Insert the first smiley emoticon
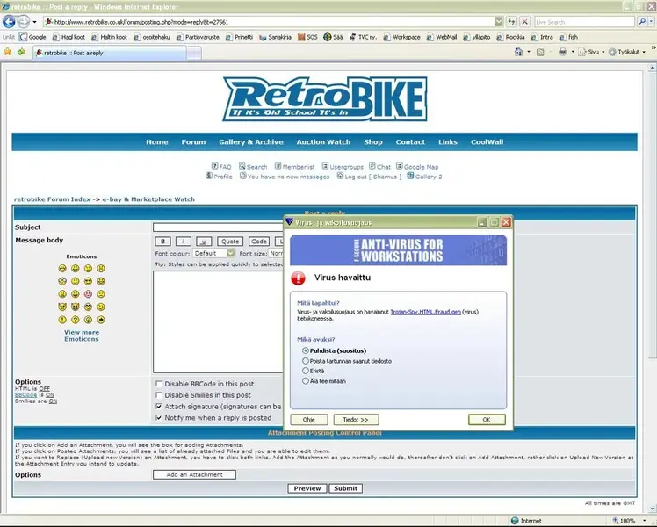This screenshot has width=657, height=527. [62, 268]
